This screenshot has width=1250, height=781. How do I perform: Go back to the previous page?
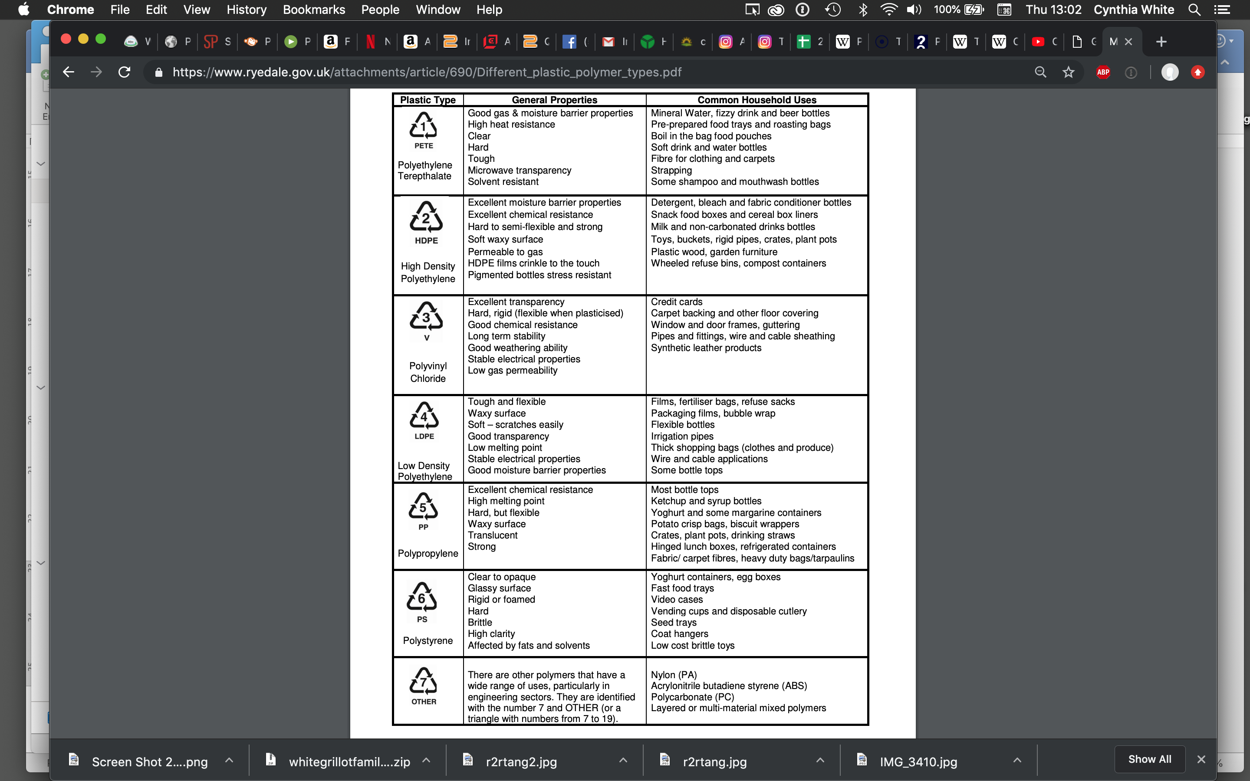pos(68,72)
